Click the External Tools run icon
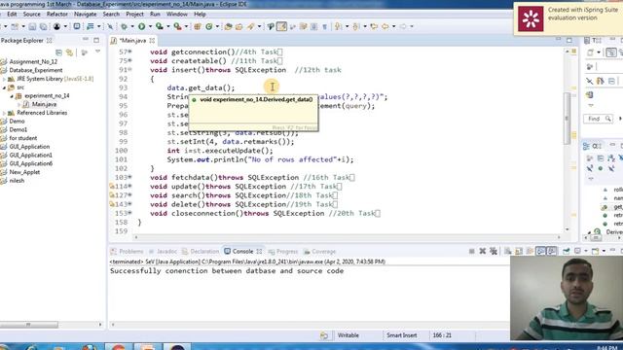Screen dimensions: 623x350 coord(177,26)
